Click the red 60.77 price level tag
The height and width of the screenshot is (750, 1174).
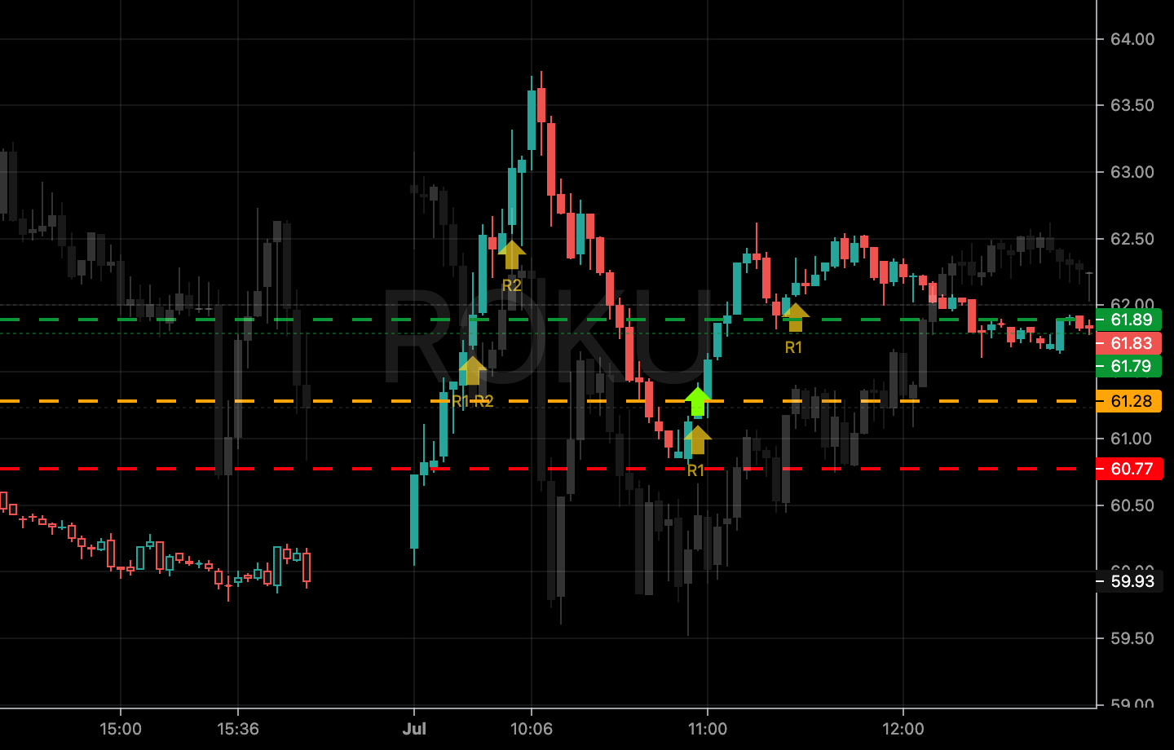point(1130,469)
